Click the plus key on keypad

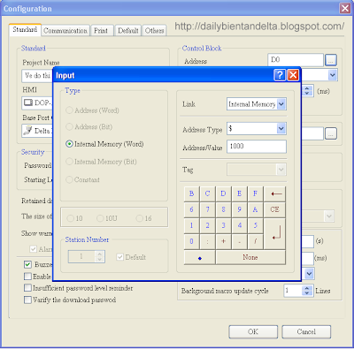click(x=223, y=241)
